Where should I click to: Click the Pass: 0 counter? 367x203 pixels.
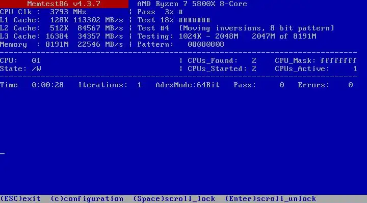pyautogui.click(x=258, y=85)
